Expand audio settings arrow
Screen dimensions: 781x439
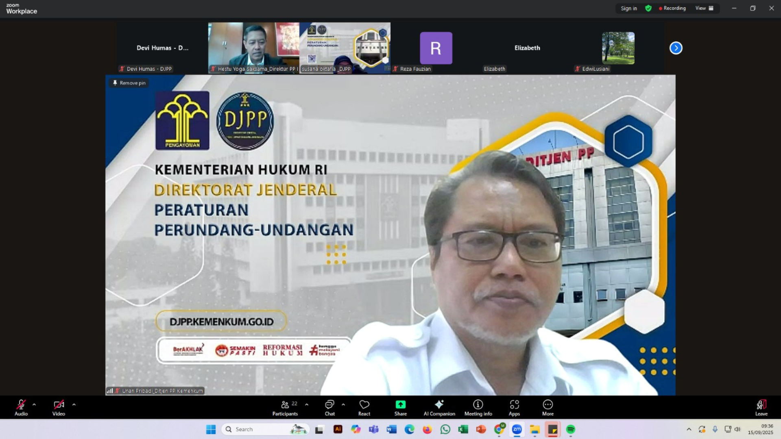click(34, 404)
